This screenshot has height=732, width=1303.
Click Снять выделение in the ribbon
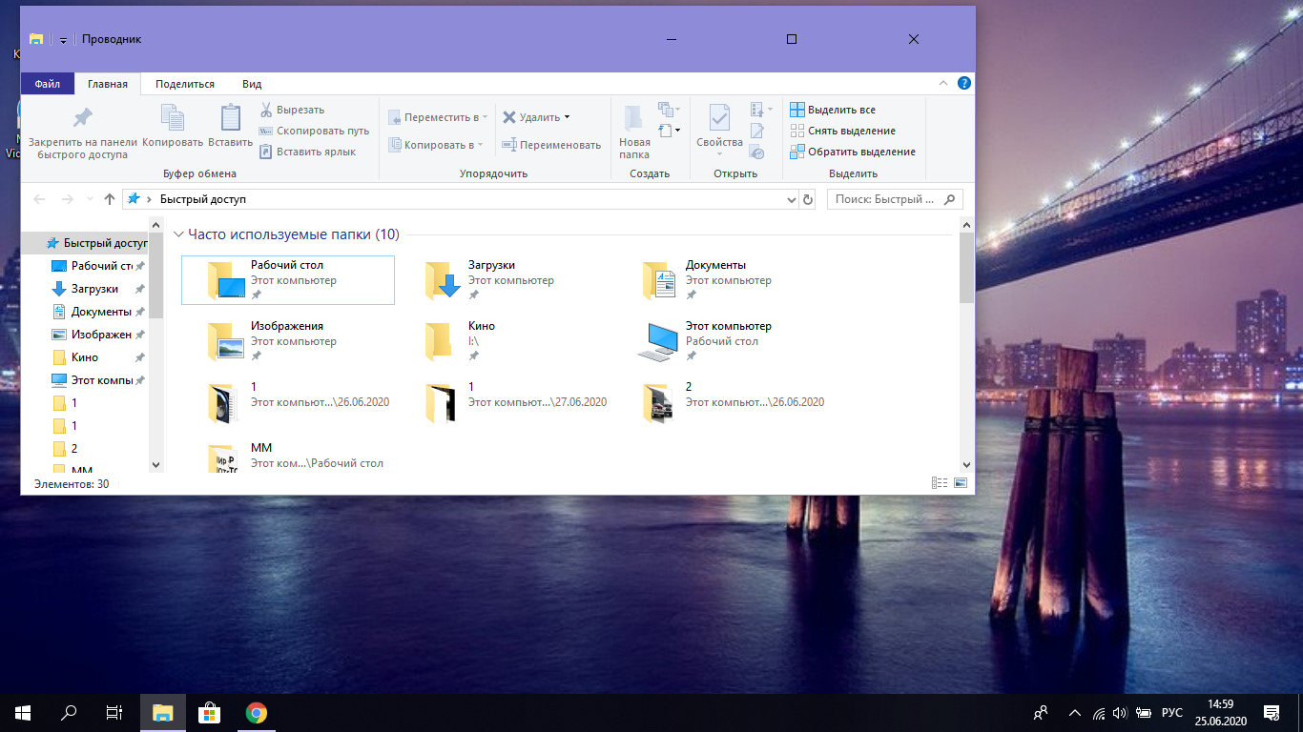click(x=842, y=131)
